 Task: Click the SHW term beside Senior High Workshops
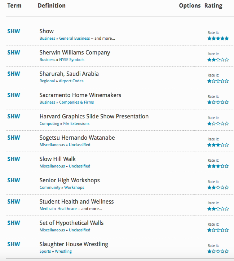[x=14, y=180]
